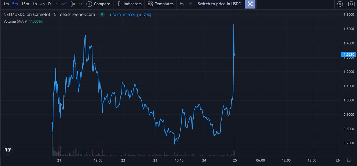Click the 1.4000 price axis label
Image resolution: width=357 pixels, height=166 pixels.
[x=348, y=43]
